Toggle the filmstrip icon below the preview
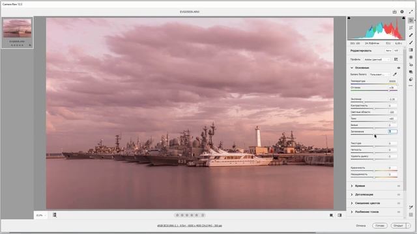This screenshot has height=234, width=417. coord(55,215)
